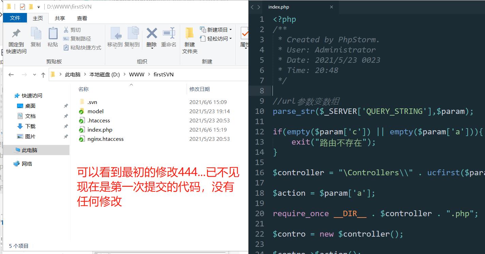The width and height of the screenshot is (485, 254).
Task: Switch to the 查看 (View) ribbon tab
Action: click(x=82, y=18)
